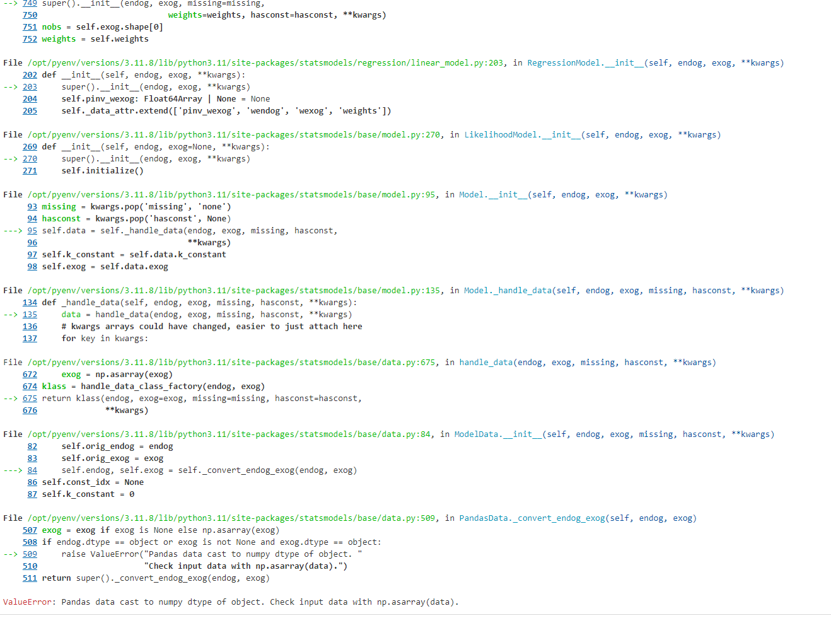Jump to line 270 super init call
The height and width of the screenshot is (623, 831).
point(30,159)
